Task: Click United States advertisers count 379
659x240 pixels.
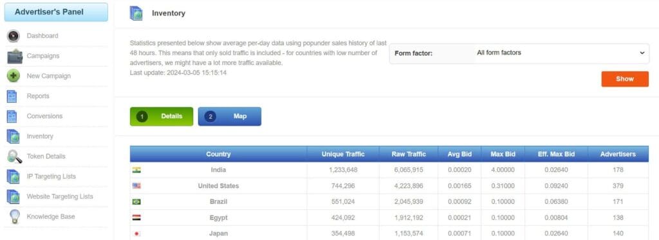Action: [x=618, y=186]
